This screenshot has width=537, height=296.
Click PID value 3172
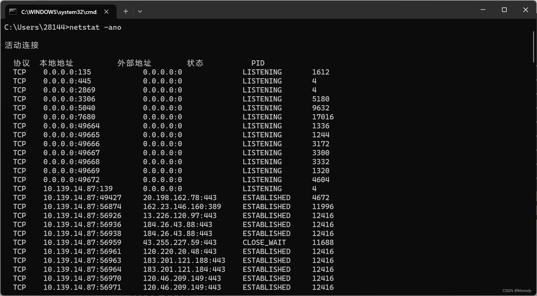[x=321, y=144]
